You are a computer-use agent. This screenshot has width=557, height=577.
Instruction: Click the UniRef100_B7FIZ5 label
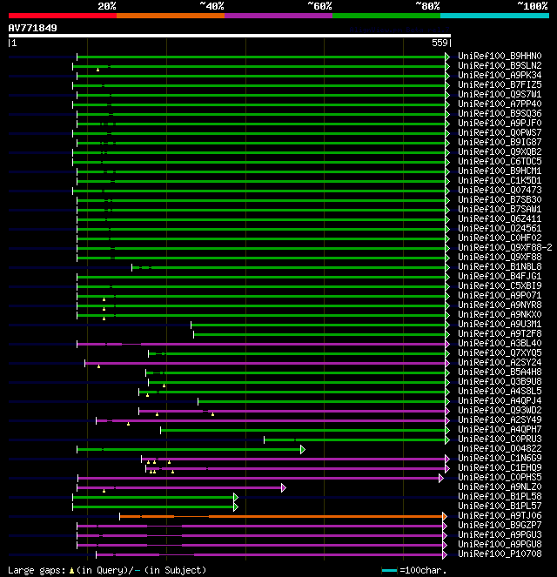click(500, 84)
